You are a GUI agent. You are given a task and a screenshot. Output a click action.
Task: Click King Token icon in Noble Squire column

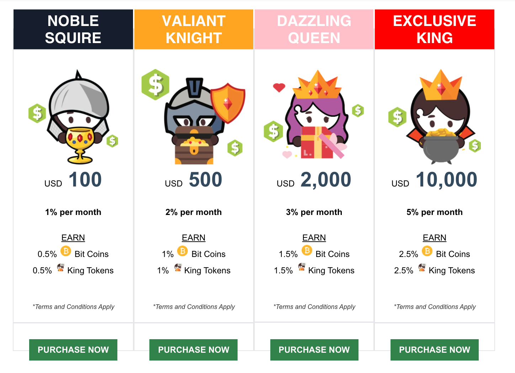tap(61, 268)
